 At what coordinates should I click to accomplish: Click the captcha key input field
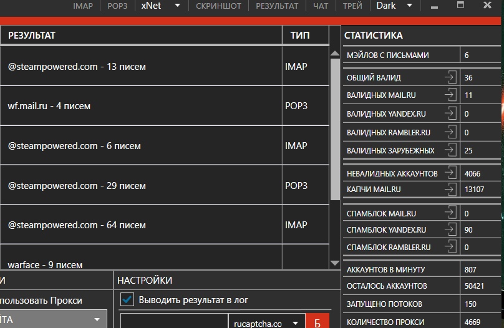click(x=173, y=322)
